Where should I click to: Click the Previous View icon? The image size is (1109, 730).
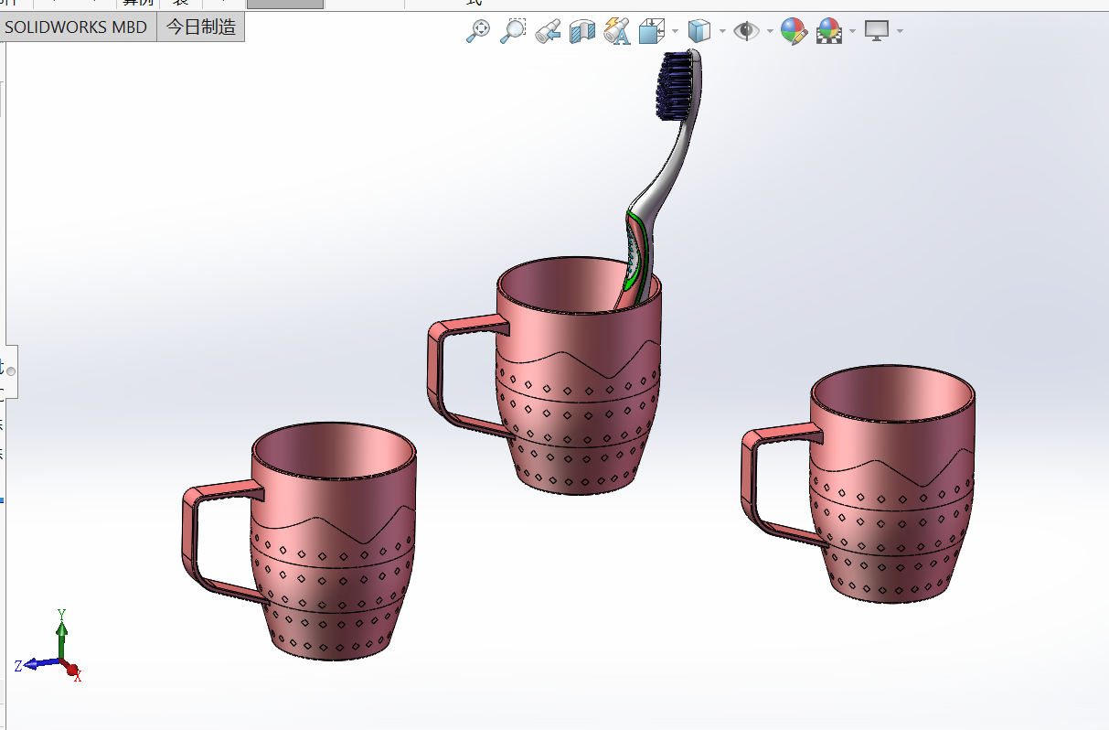[x=548, y=31]
